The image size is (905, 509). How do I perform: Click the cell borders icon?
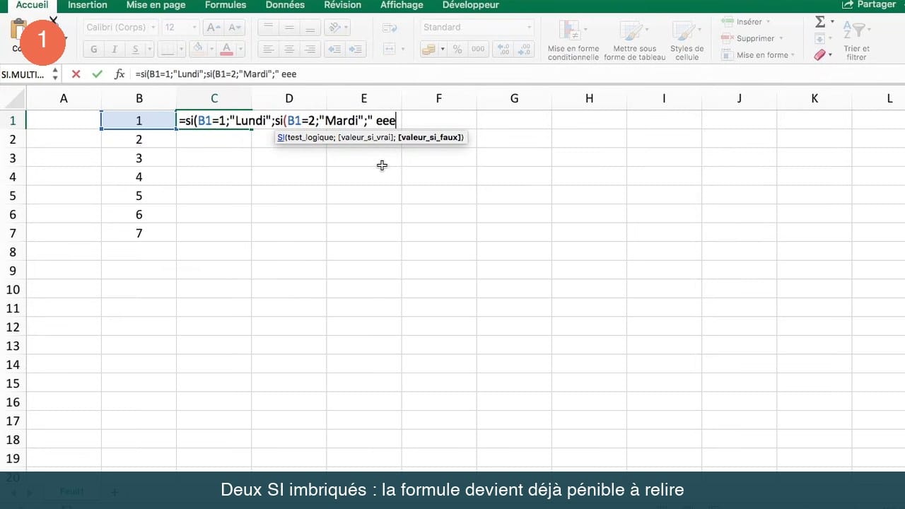click(167, 49)
